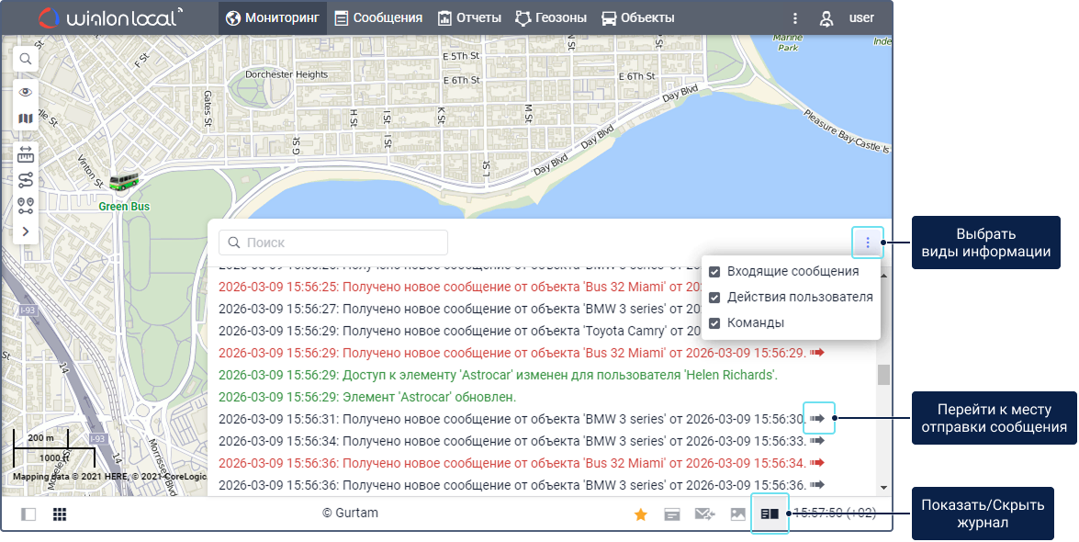1079x542 pixels.
Task: Open the top bar three-dot menu
Action: (795, 17)
